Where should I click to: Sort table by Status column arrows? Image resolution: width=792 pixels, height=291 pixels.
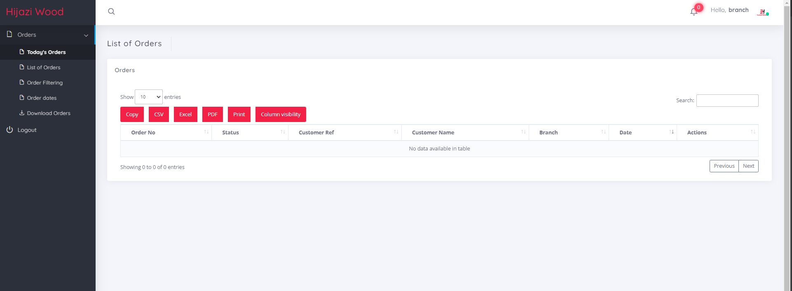(283, 132)
